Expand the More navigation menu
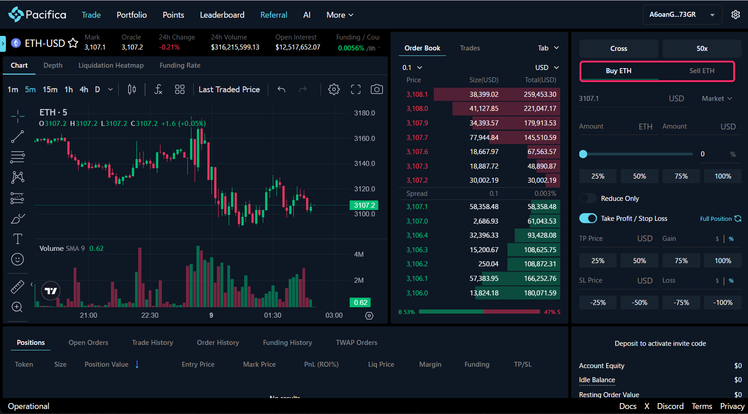 pos(340,15)
